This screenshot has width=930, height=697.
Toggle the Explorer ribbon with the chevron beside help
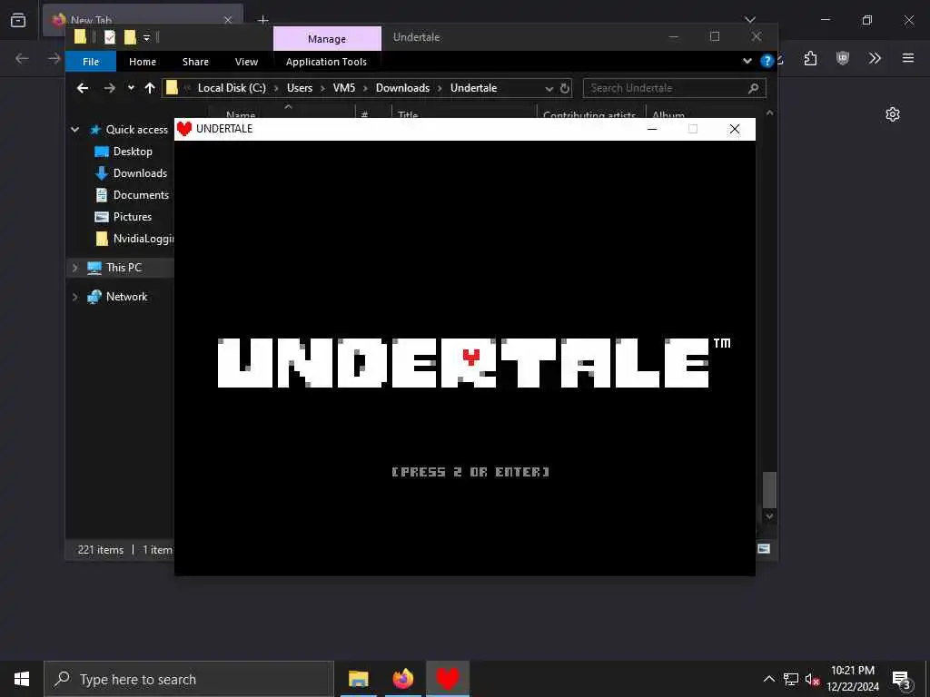click(x=747, y=61)
